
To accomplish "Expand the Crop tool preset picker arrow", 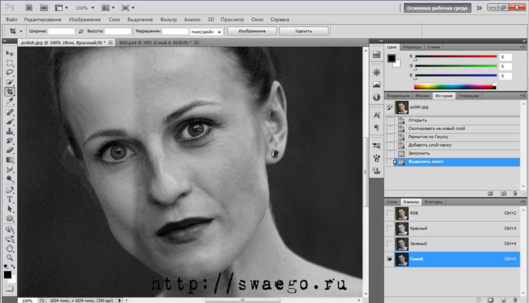I will [x=22, y=31].
